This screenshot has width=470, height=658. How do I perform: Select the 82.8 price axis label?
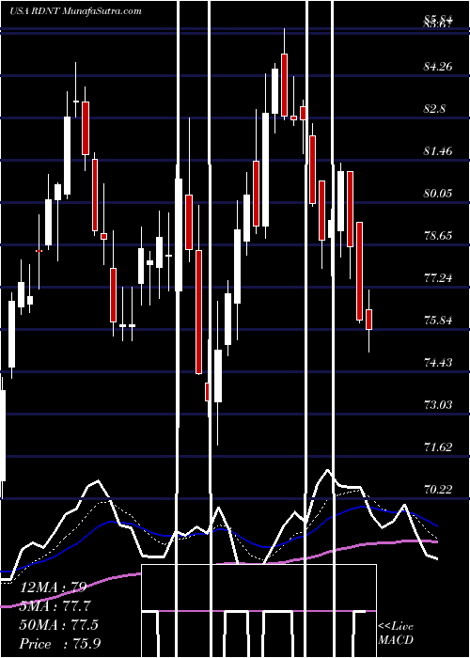[x=434, y=109]
